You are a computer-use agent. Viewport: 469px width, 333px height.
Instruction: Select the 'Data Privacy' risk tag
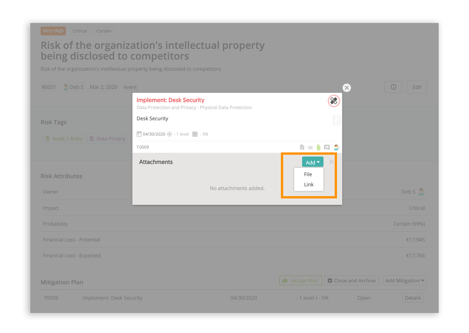108,139
